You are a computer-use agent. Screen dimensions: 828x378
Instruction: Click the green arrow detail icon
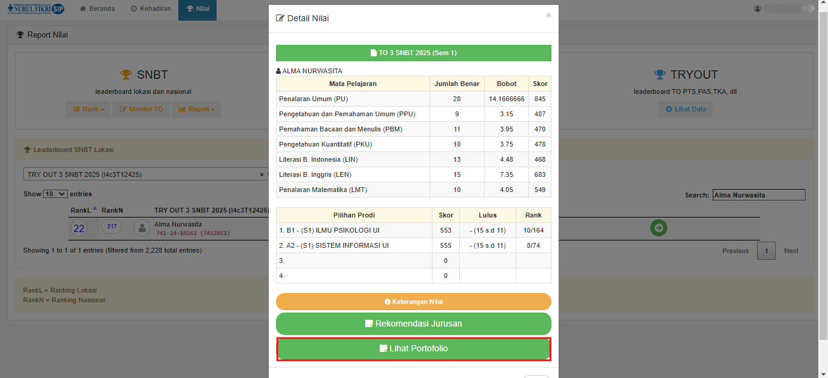(x=659, y=228)
